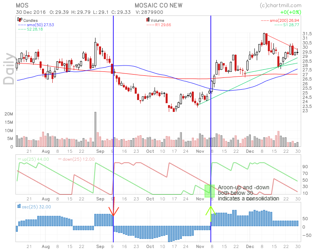Click the early-December peak candle near 31.5
The image size is (317, 250).
pos(264,38)
